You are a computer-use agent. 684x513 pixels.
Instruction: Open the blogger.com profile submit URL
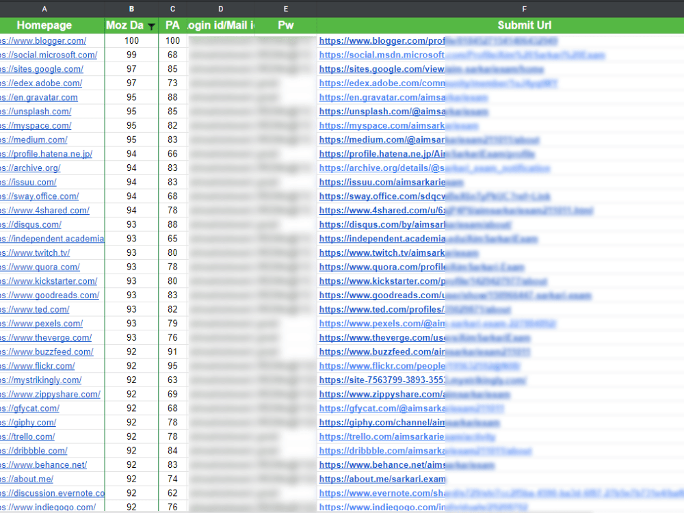(x=438, y=40)
